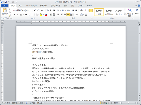Click the Subscript icon
141x105 pixels.
pyautogui.click(x=29, y=14)
